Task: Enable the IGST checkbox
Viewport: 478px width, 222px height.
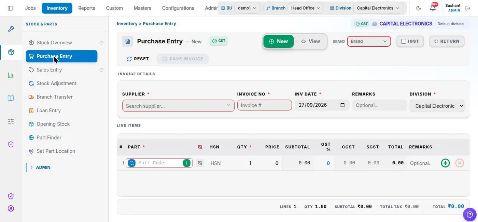Action: (x=404, y=41)
